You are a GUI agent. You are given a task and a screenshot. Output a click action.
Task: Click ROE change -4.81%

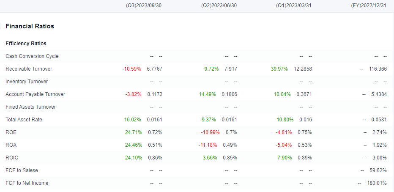click(x=283, y=132)
